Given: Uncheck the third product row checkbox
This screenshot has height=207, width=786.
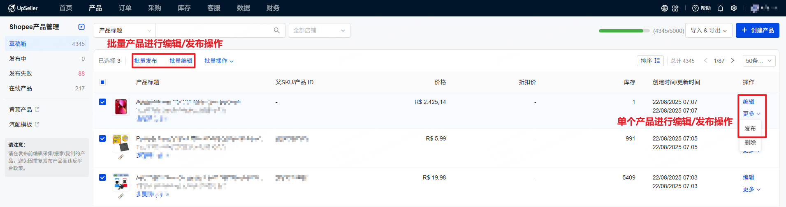Looking at the screenshot, I should coord(102,177).
